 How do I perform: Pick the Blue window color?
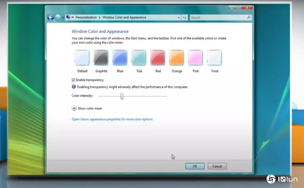tap(120, 57)
